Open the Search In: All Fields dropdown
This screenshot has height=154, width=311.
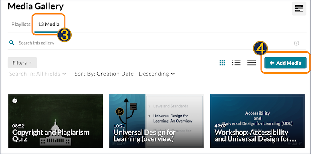pos(37,74)
